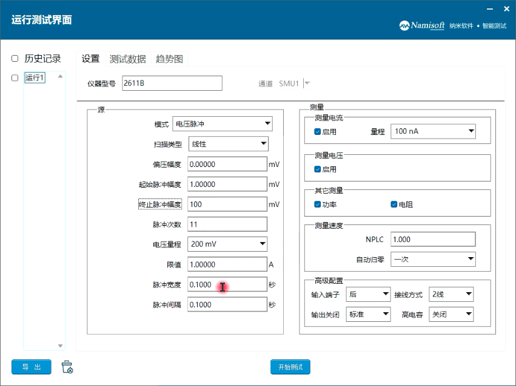Click the record list scroll up arrow
Image resolution: width=516 pixels, height=386 pixels.
click(x=60, y=76)
